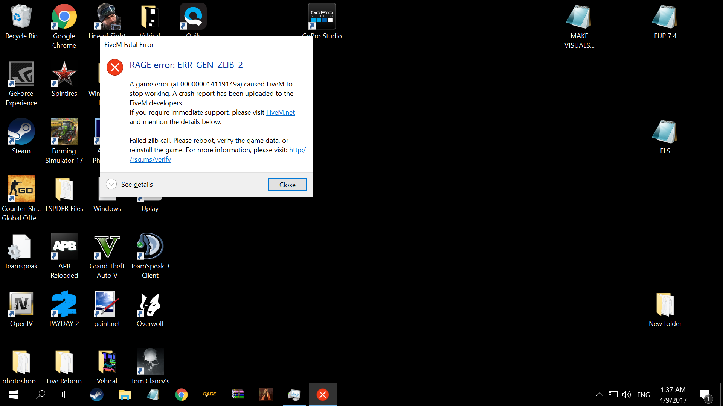Show hidden system tray icons

599,395
